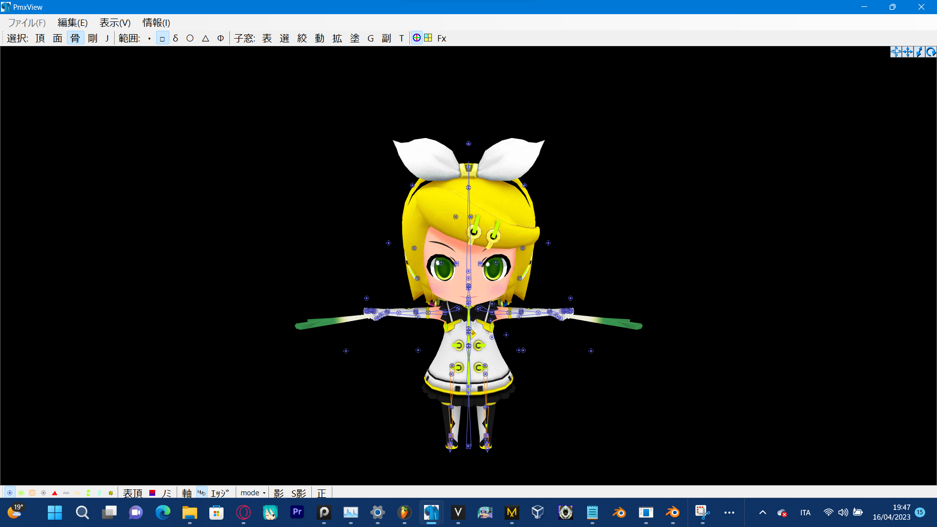Toggle the Fx effects button
This screenshot has height=527, width=937.
(x=442, y=38)
